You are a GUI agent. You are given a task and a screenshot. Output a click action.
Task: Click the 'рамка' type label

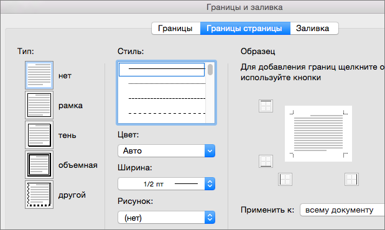[x=70, y=106]
